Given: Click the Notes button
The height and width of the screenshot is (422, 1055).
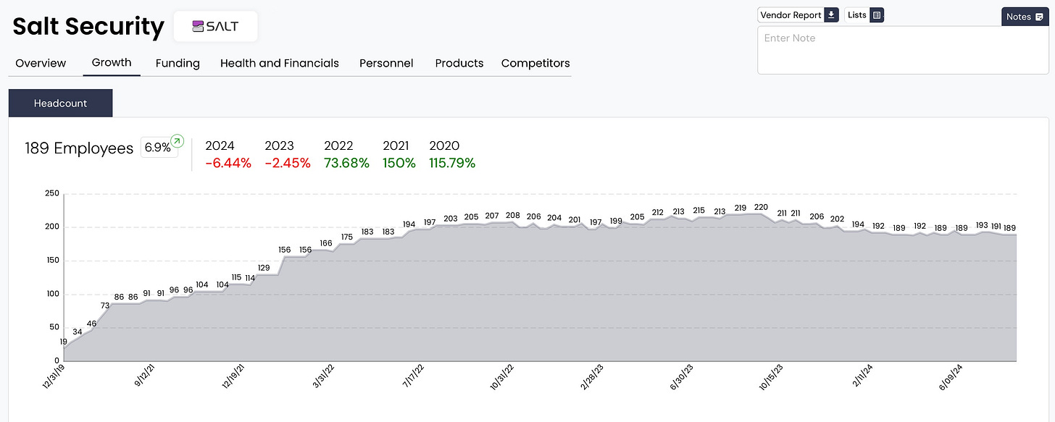Looking at the screenshot, I should click(1025, 17).
